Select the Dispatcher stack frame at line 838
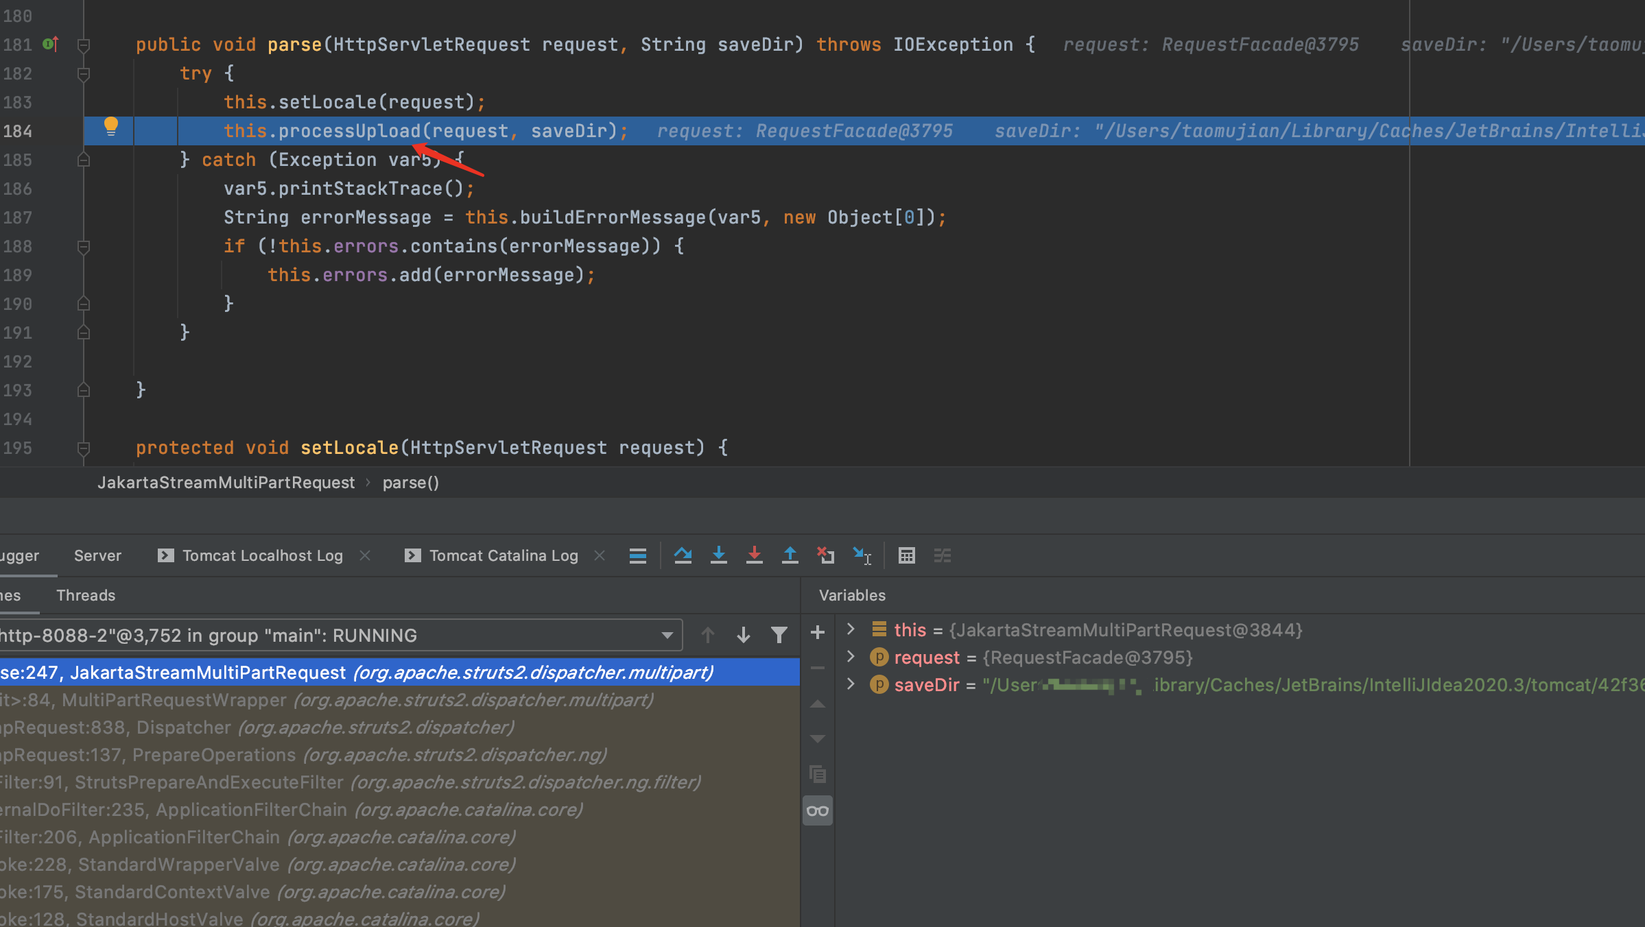This screenshot has height=927, width=1645. pyautogui.click(x=399, y=727)
